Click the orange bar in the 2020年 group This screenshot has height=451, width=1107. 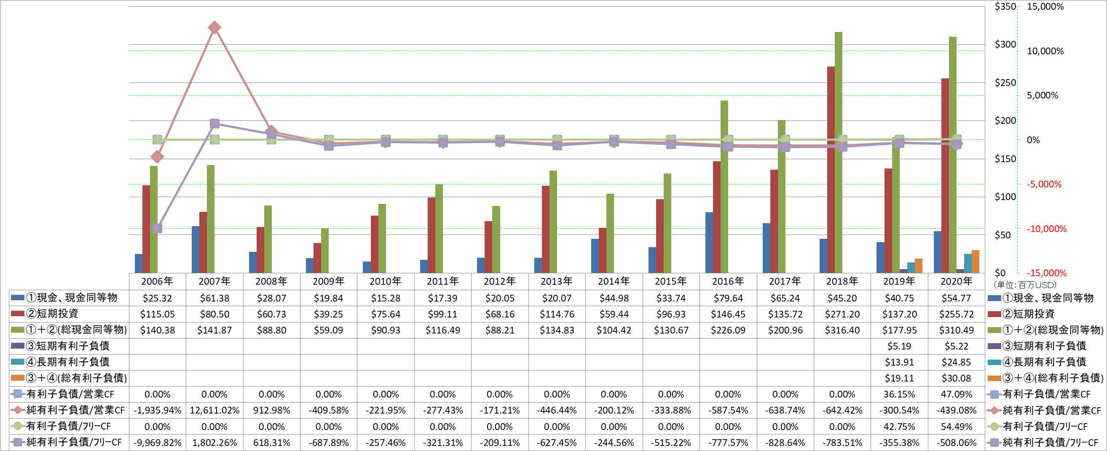coord(976,262)
